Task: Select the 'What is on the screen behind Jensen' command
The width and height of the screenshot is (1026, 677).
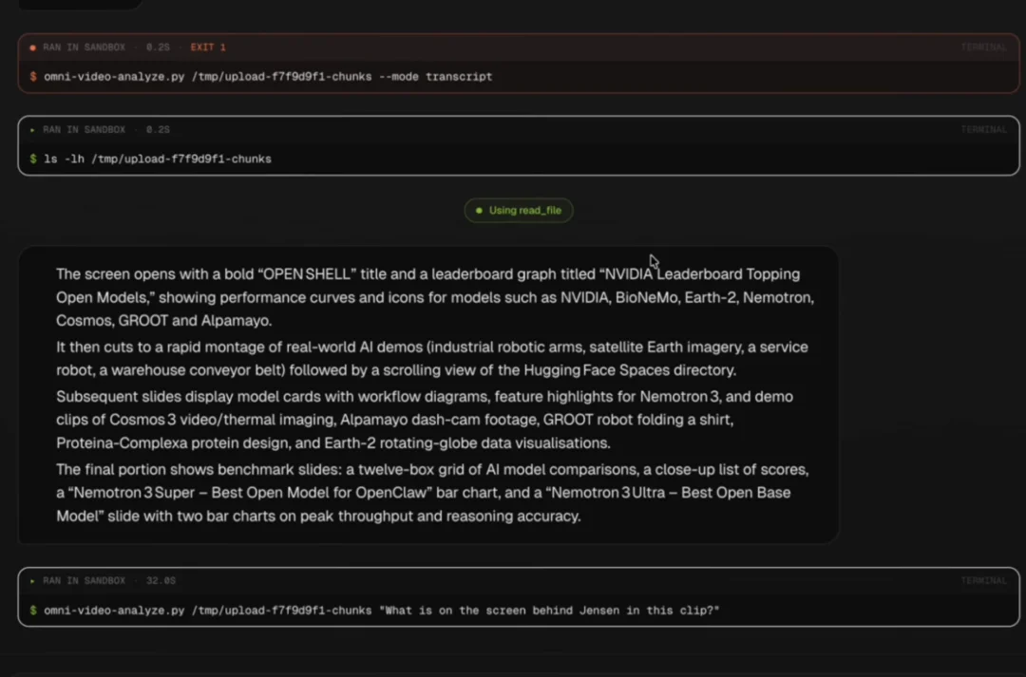Action: (x=382, y=611)
